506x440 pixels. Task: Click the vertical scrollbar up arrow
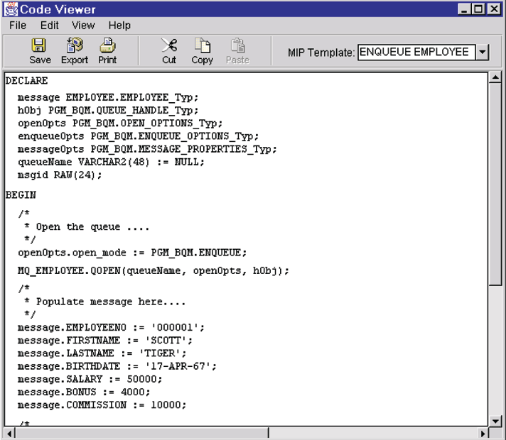click(x=495, y=77)
